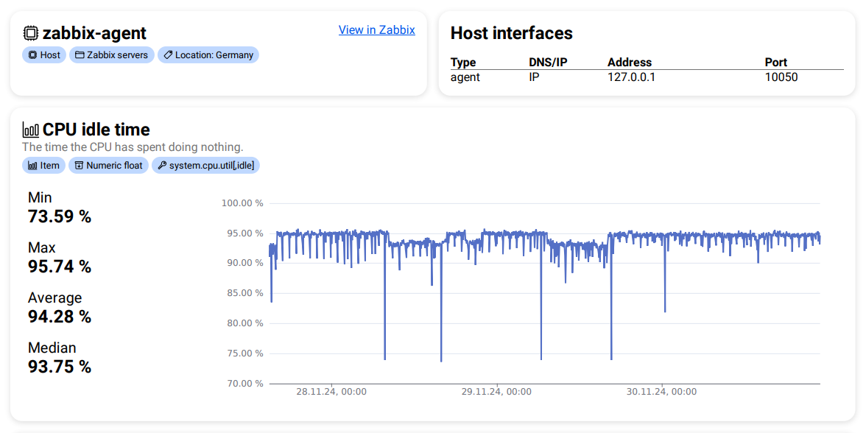Click the 29.11.24, 00:00 x-axis label
This screenshot has height=433, width=866.
(496, 392)
